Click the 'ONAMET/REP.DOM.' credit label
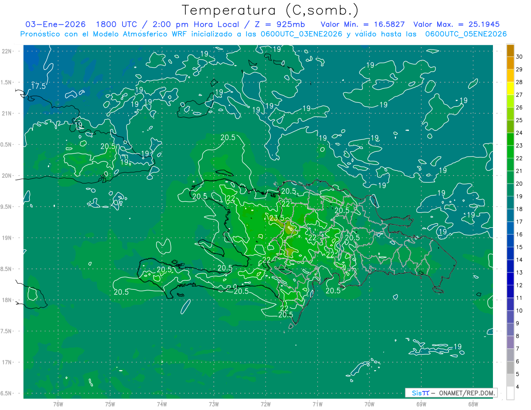This screenshot has width=531, height=410. (467, 393)
